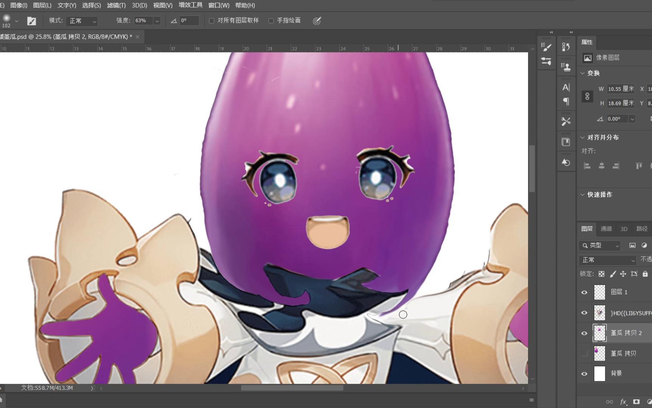This screenshot has width=652, height=408.
Task: Open the 强度 63% slider dropdown
Action: click(157, 21)
